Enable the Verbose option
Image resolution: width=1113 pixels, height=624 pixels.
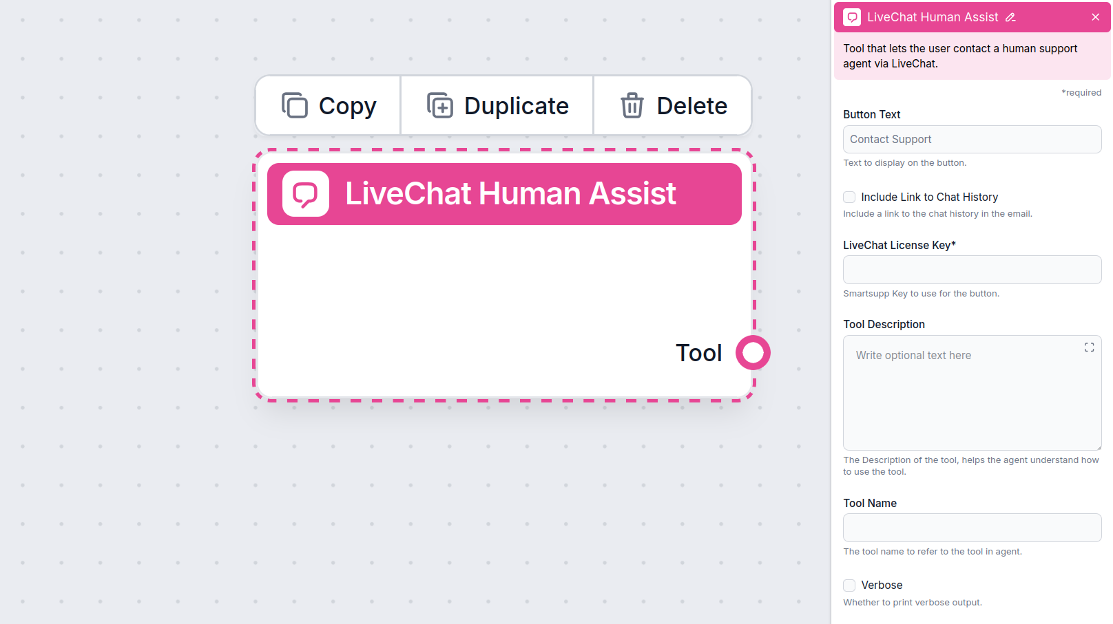tap(849, 585)
